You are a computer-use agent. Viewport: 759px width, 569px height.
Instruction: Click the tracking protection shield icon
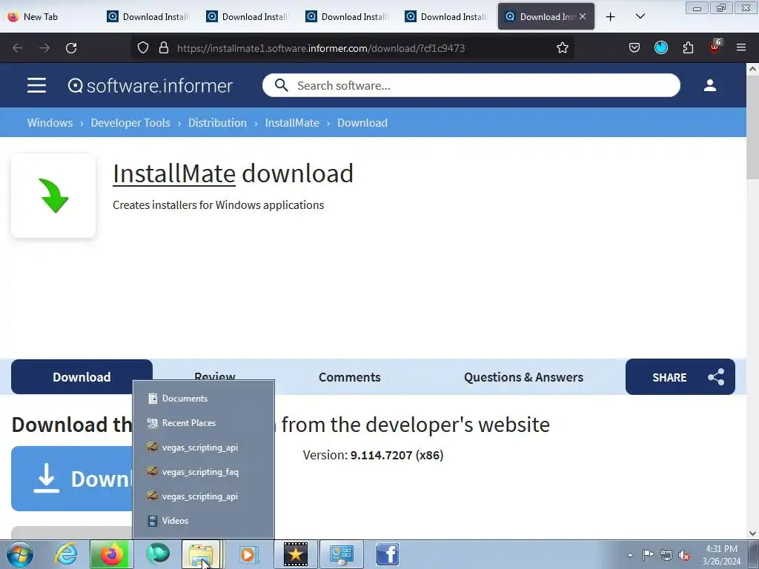(x=143, y=48)
